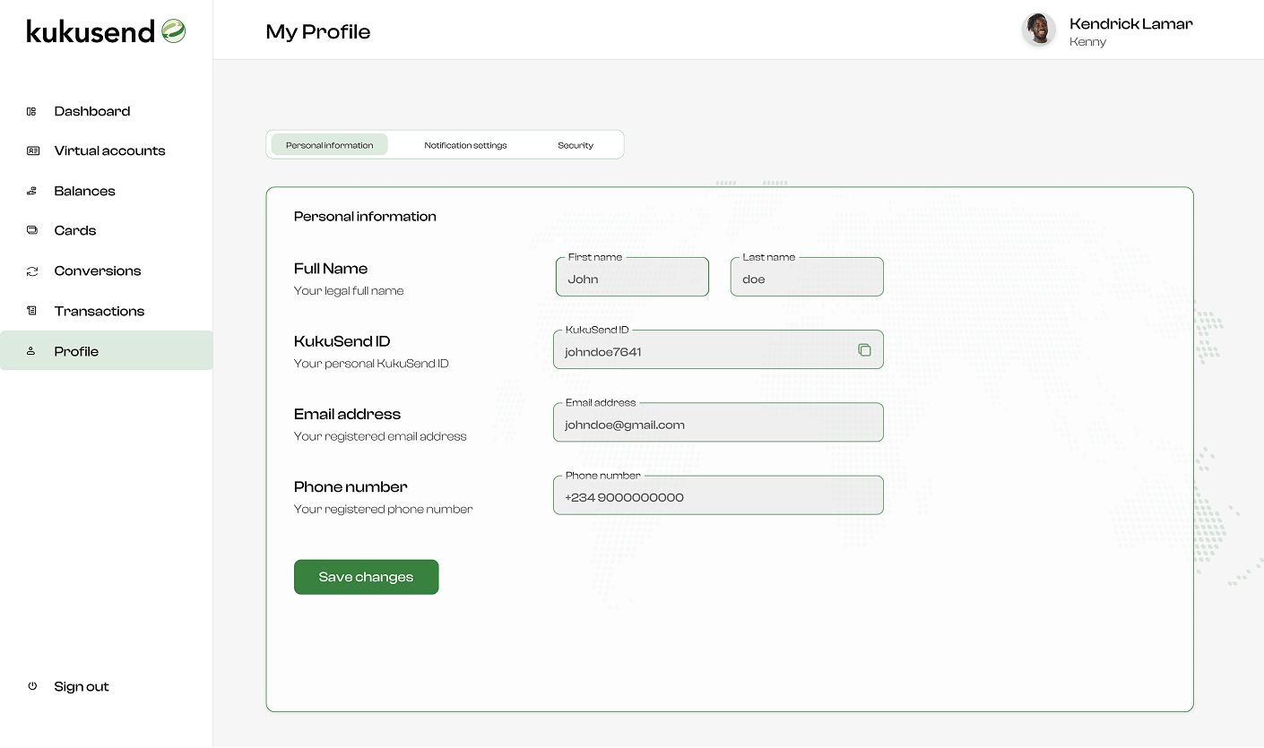
Task: Click the Cards icon in sidebar
Action: click(31, 230)
